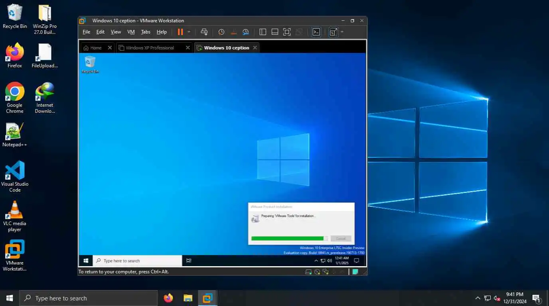Click guest VM network tray icon

tap(323, 261)
